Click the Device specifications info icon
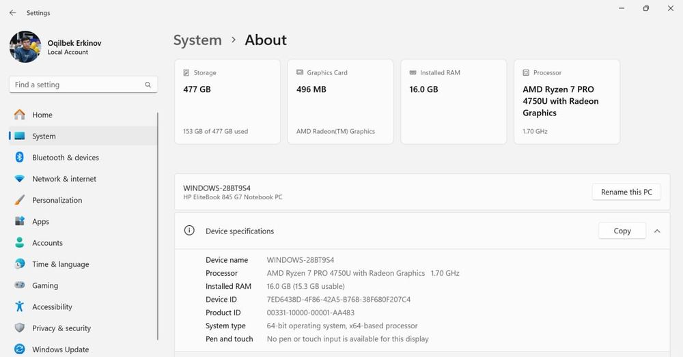683x357 pixels. point(189,230)
